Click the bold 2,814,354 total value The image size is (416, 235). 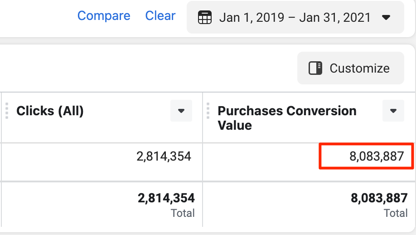click(x=166, y=198)
